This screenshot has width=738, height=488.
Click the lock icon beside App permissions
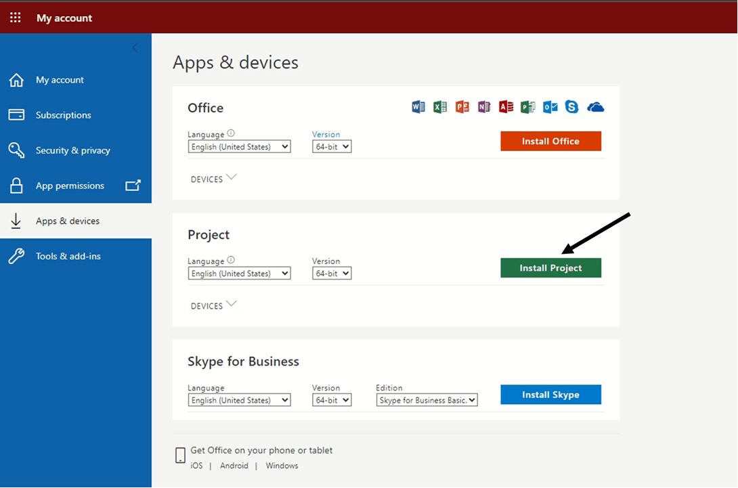point(16,185)
